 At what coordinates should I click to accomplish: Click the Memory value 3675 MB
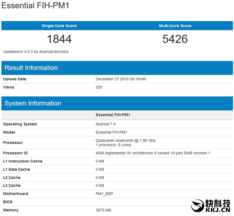coord(103,210)
